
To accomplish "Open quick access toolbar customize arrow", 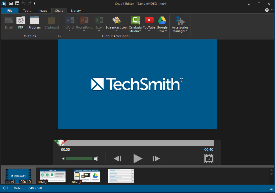I will 34,4.
